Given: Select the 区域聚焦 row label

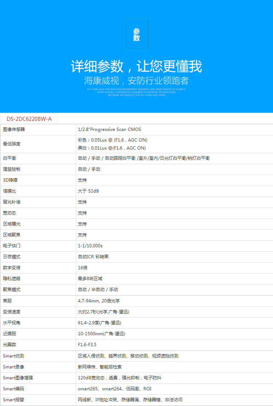Looking at the screenshot, I should [x=12, y=235].
